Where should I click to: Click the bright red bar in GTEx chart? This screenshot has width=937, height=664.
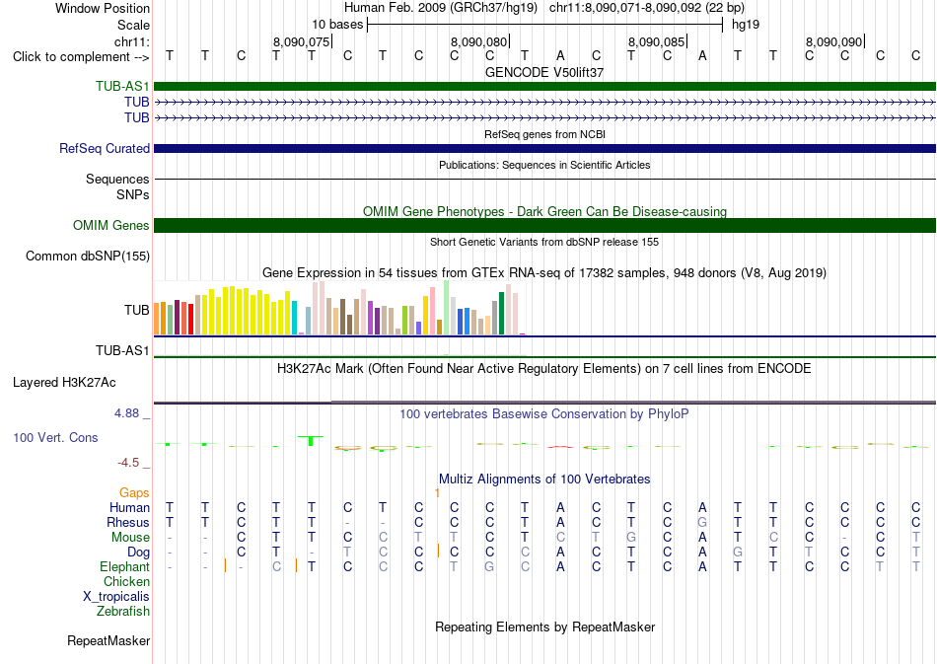pos(190,319)
